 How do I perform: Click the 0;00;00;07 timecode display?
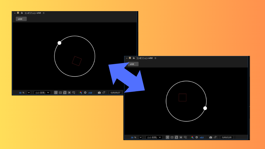116,93
